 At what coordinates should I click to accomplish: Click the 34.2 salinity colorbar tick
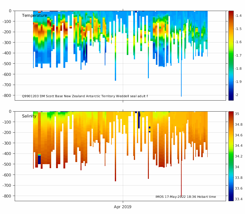point(239,156)
